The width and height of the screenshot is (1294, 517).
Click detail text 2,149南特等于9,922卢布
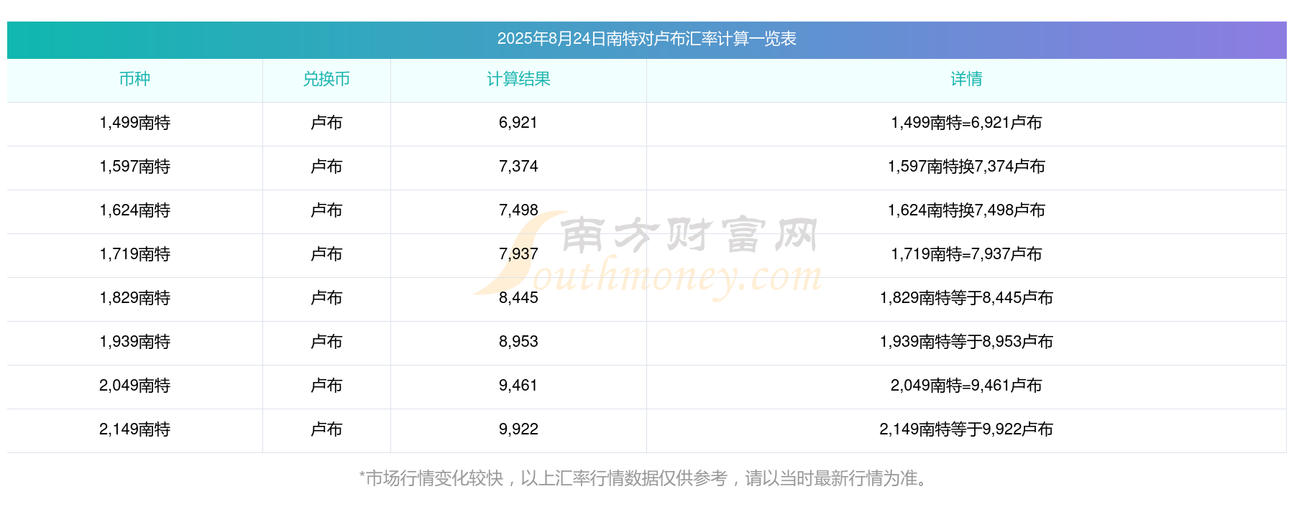(966, 429)
